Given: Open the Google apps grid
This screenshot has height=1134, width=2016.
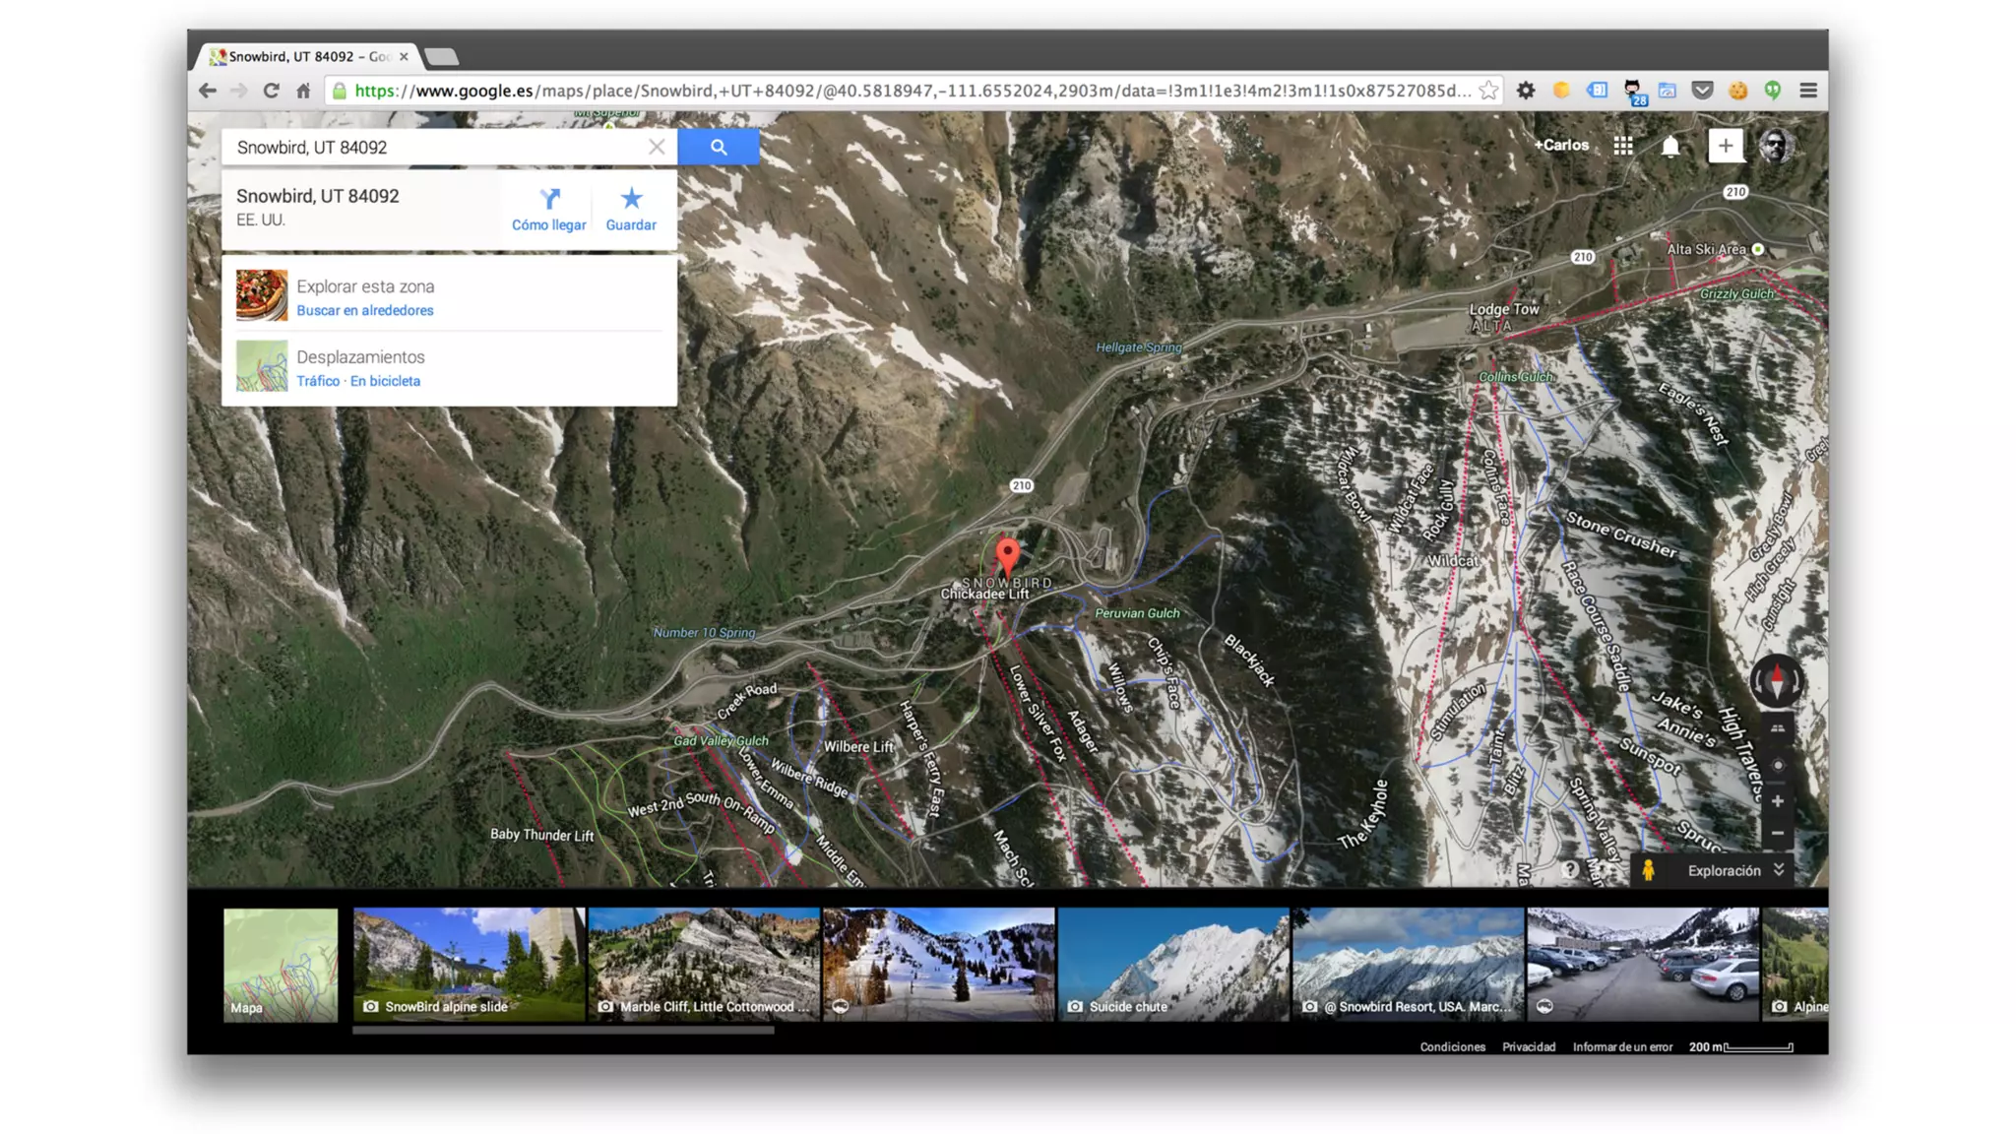Looking at the screenshot, I should (1623, 146).
